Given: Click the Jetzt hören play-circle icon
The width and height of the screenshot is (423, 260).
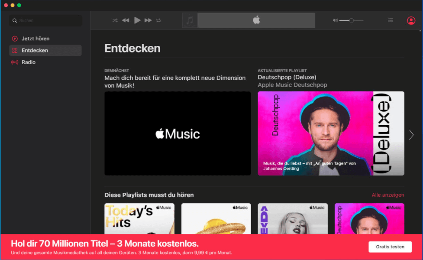Looking at the screenshot, I should tap(15, 39).
